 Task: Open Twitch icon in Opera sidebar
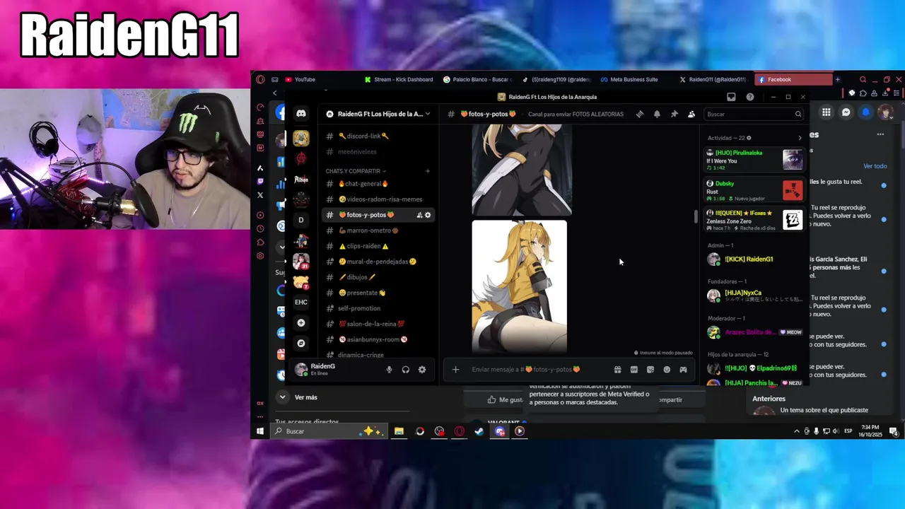pos(260,182)
